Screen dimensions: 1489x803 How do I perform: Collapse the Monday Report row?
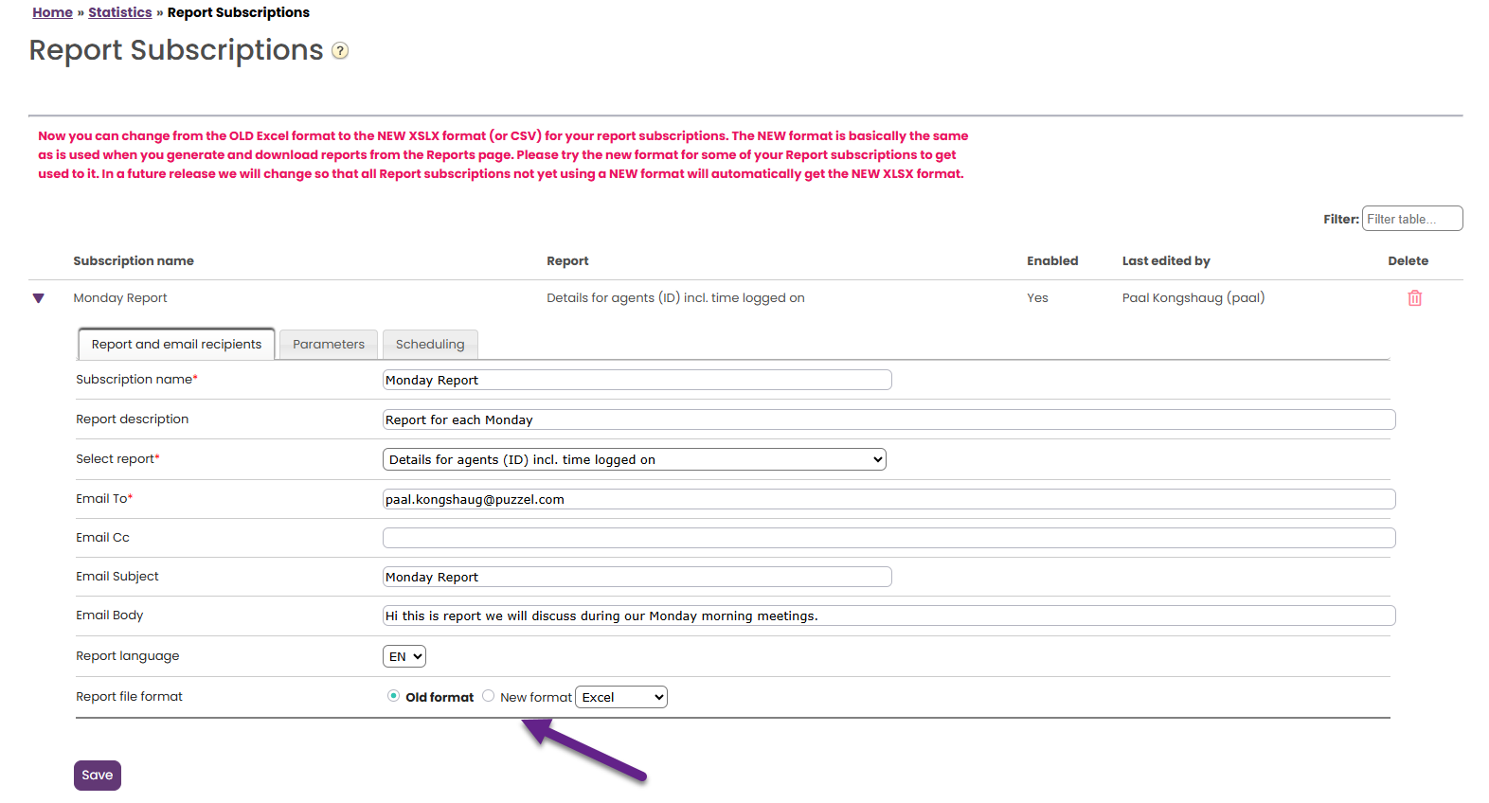click(x=39, y=298)
